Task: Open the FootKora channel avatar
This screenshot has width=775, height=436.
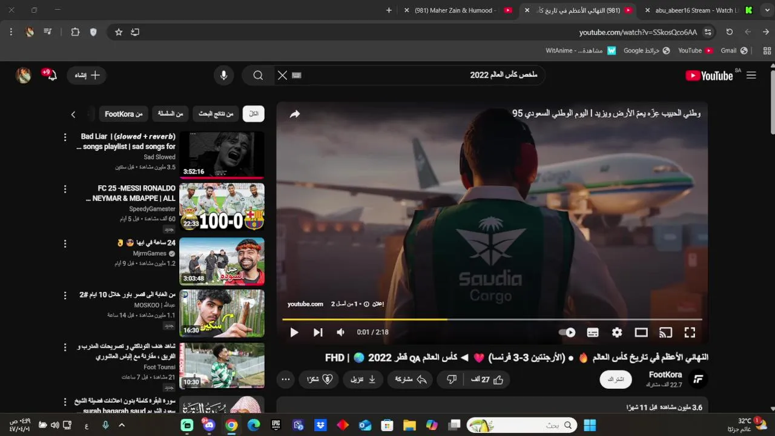Action: (x=698, y=380)
